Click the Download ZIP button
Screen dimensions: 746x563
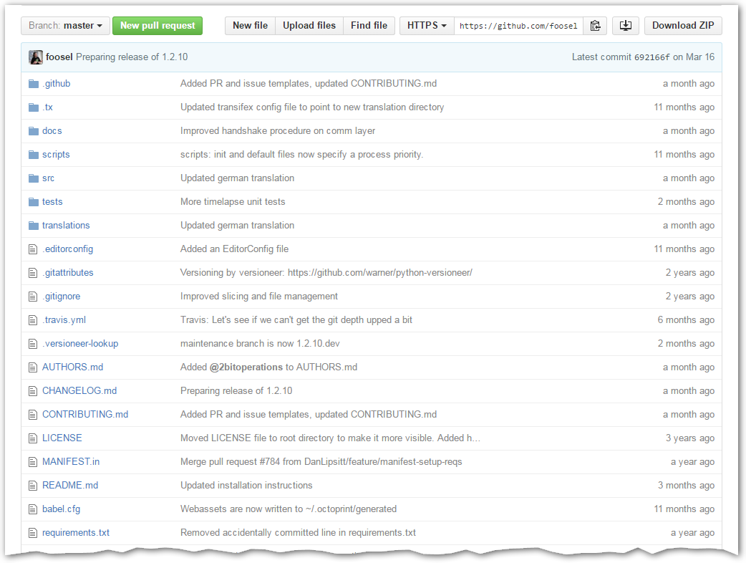click(x=683, y=25)
